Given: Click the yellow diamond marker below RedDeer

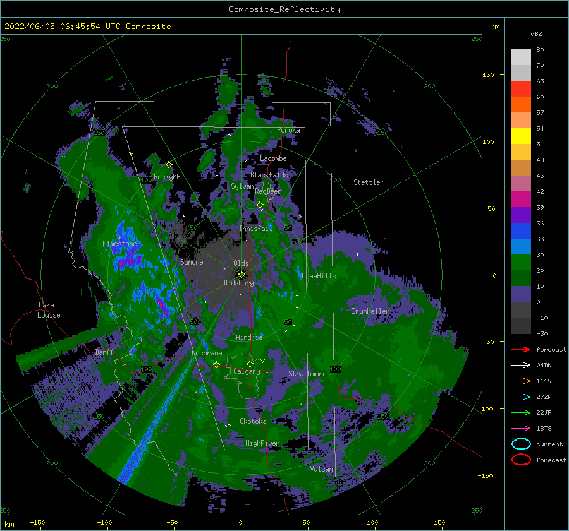Looking at the screenshot, I should (260, 205).
